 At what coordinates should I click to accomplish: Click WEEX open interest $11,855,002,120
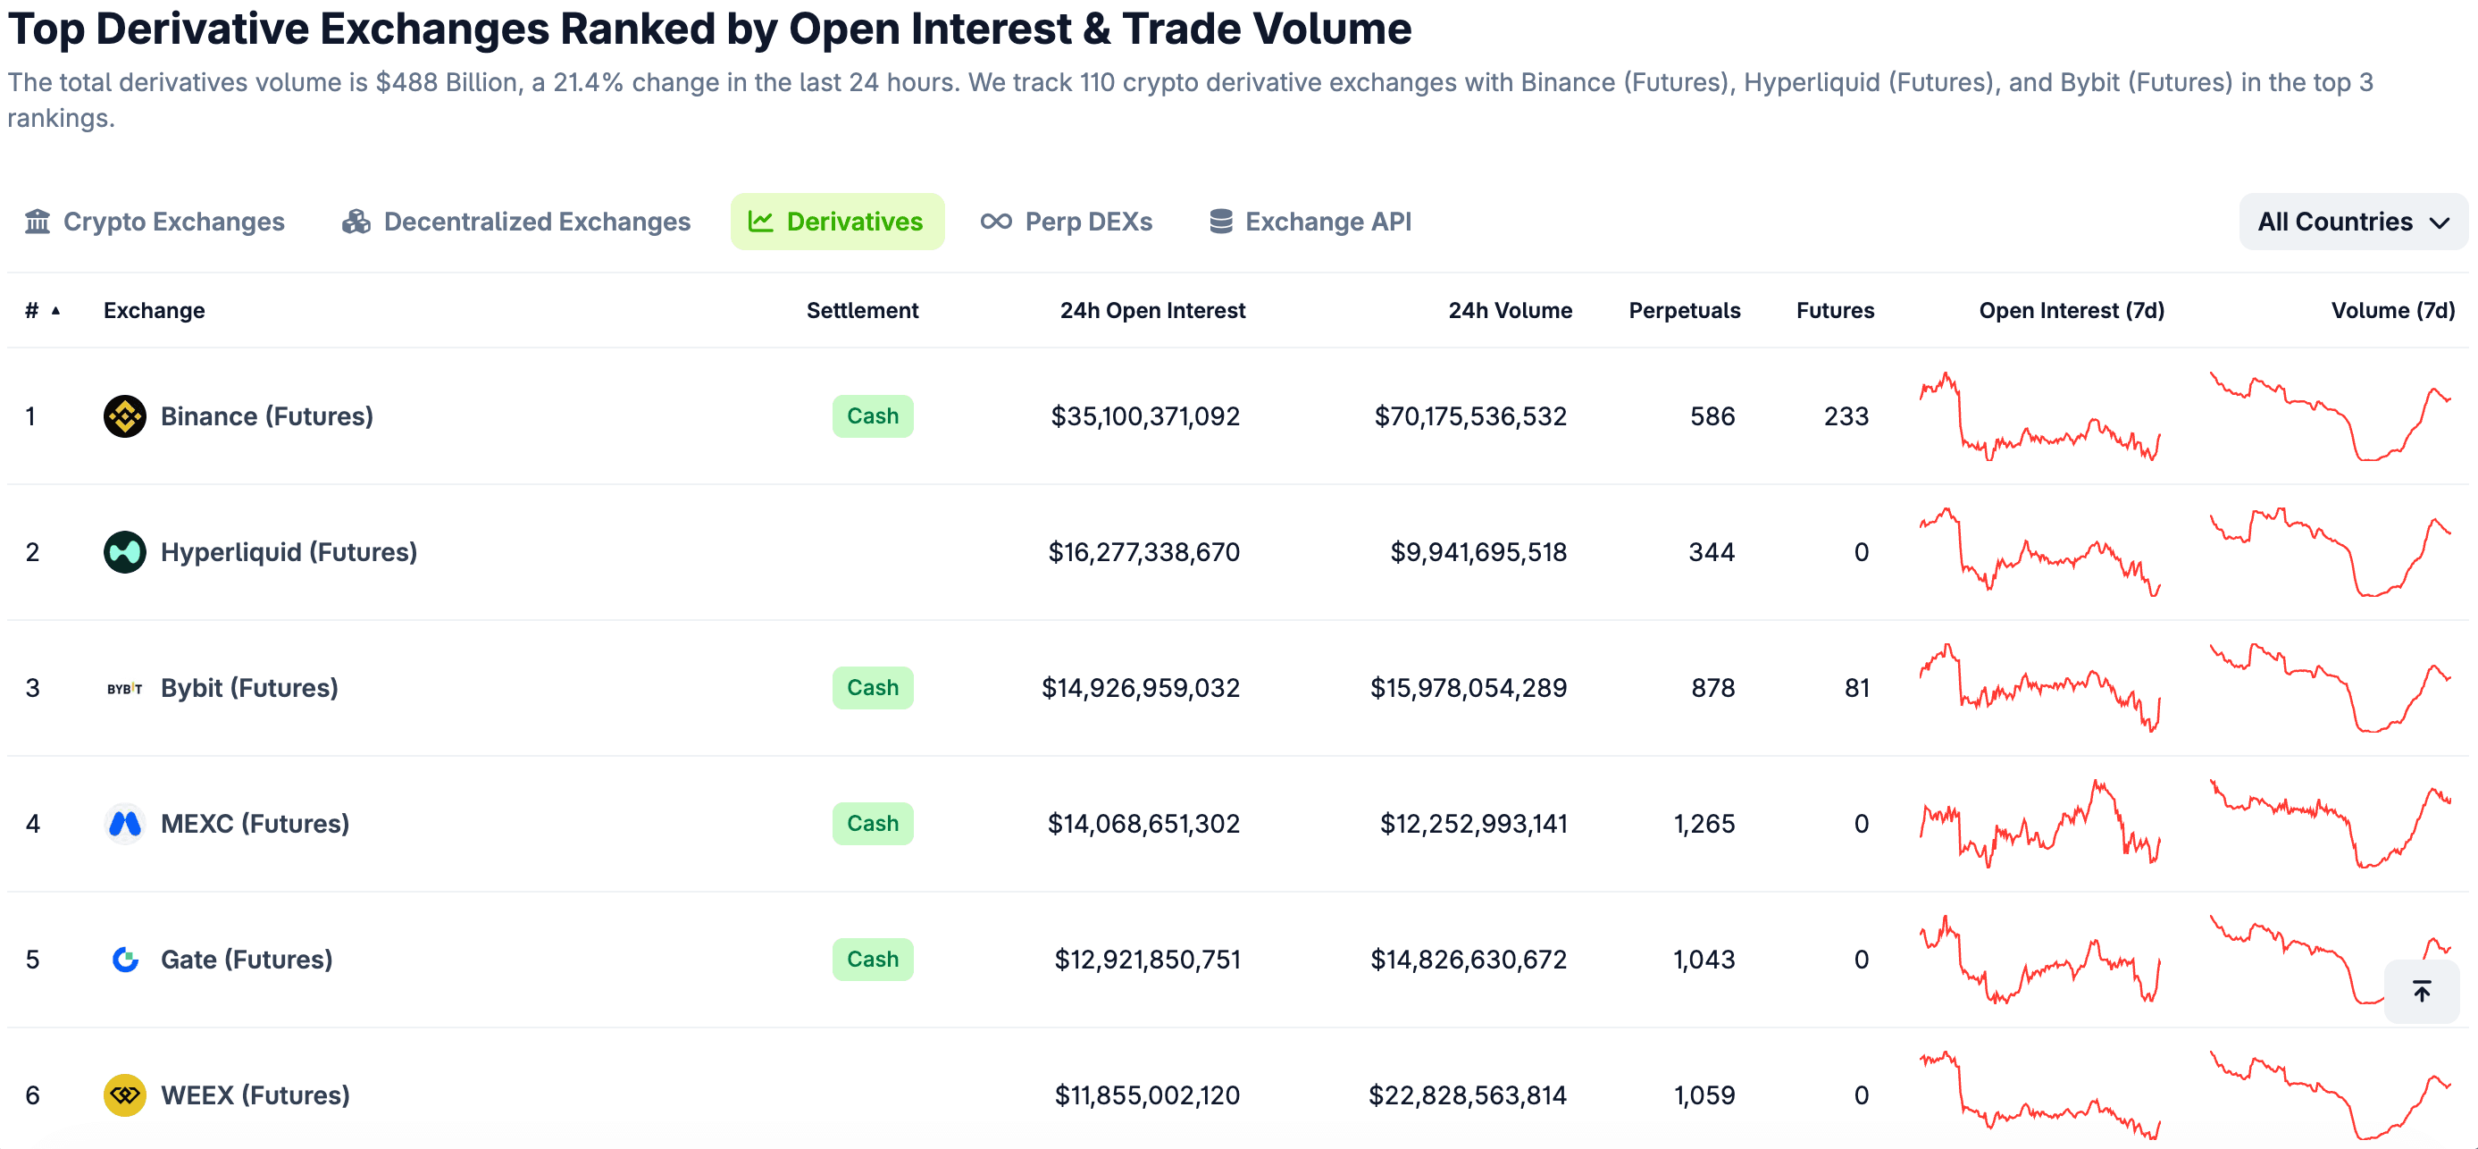[x=1148, y=1095]
